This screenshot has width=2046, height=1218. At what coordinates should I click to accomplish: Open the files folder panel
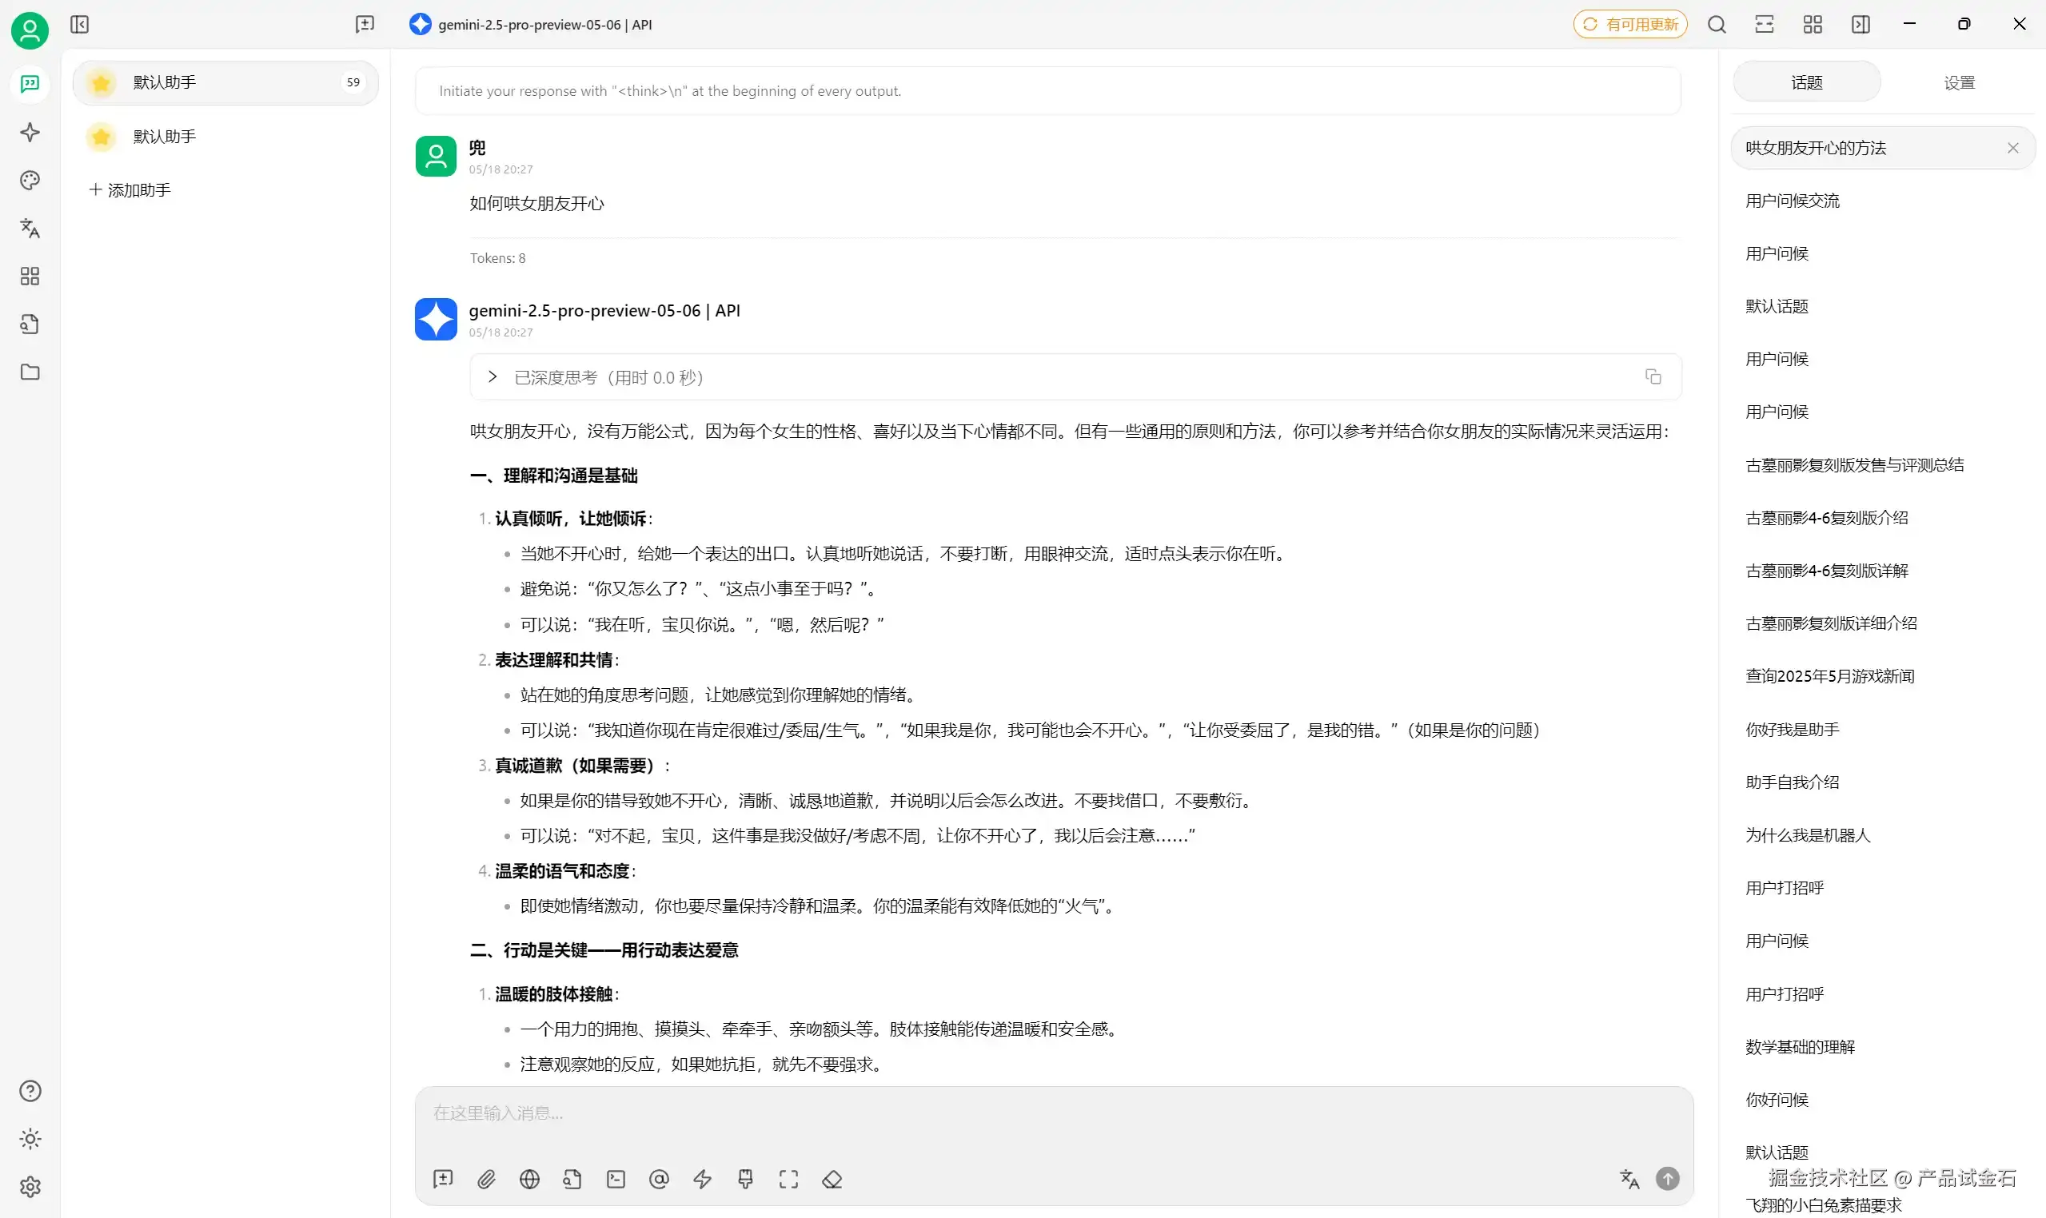tap(30, 372)
